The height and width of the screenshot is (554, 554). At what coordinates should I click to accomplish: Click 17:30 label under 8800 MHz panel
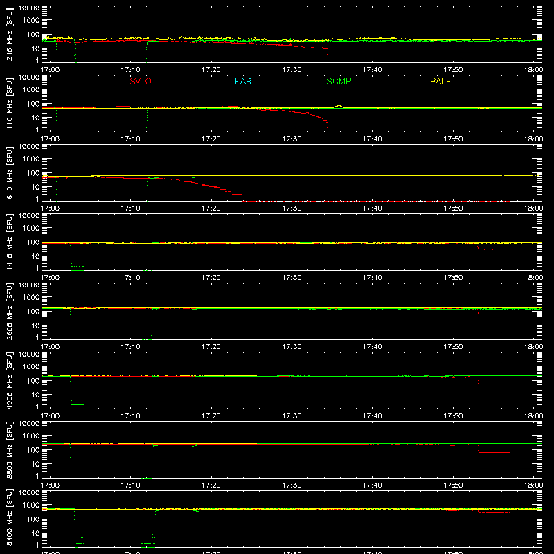292,485
